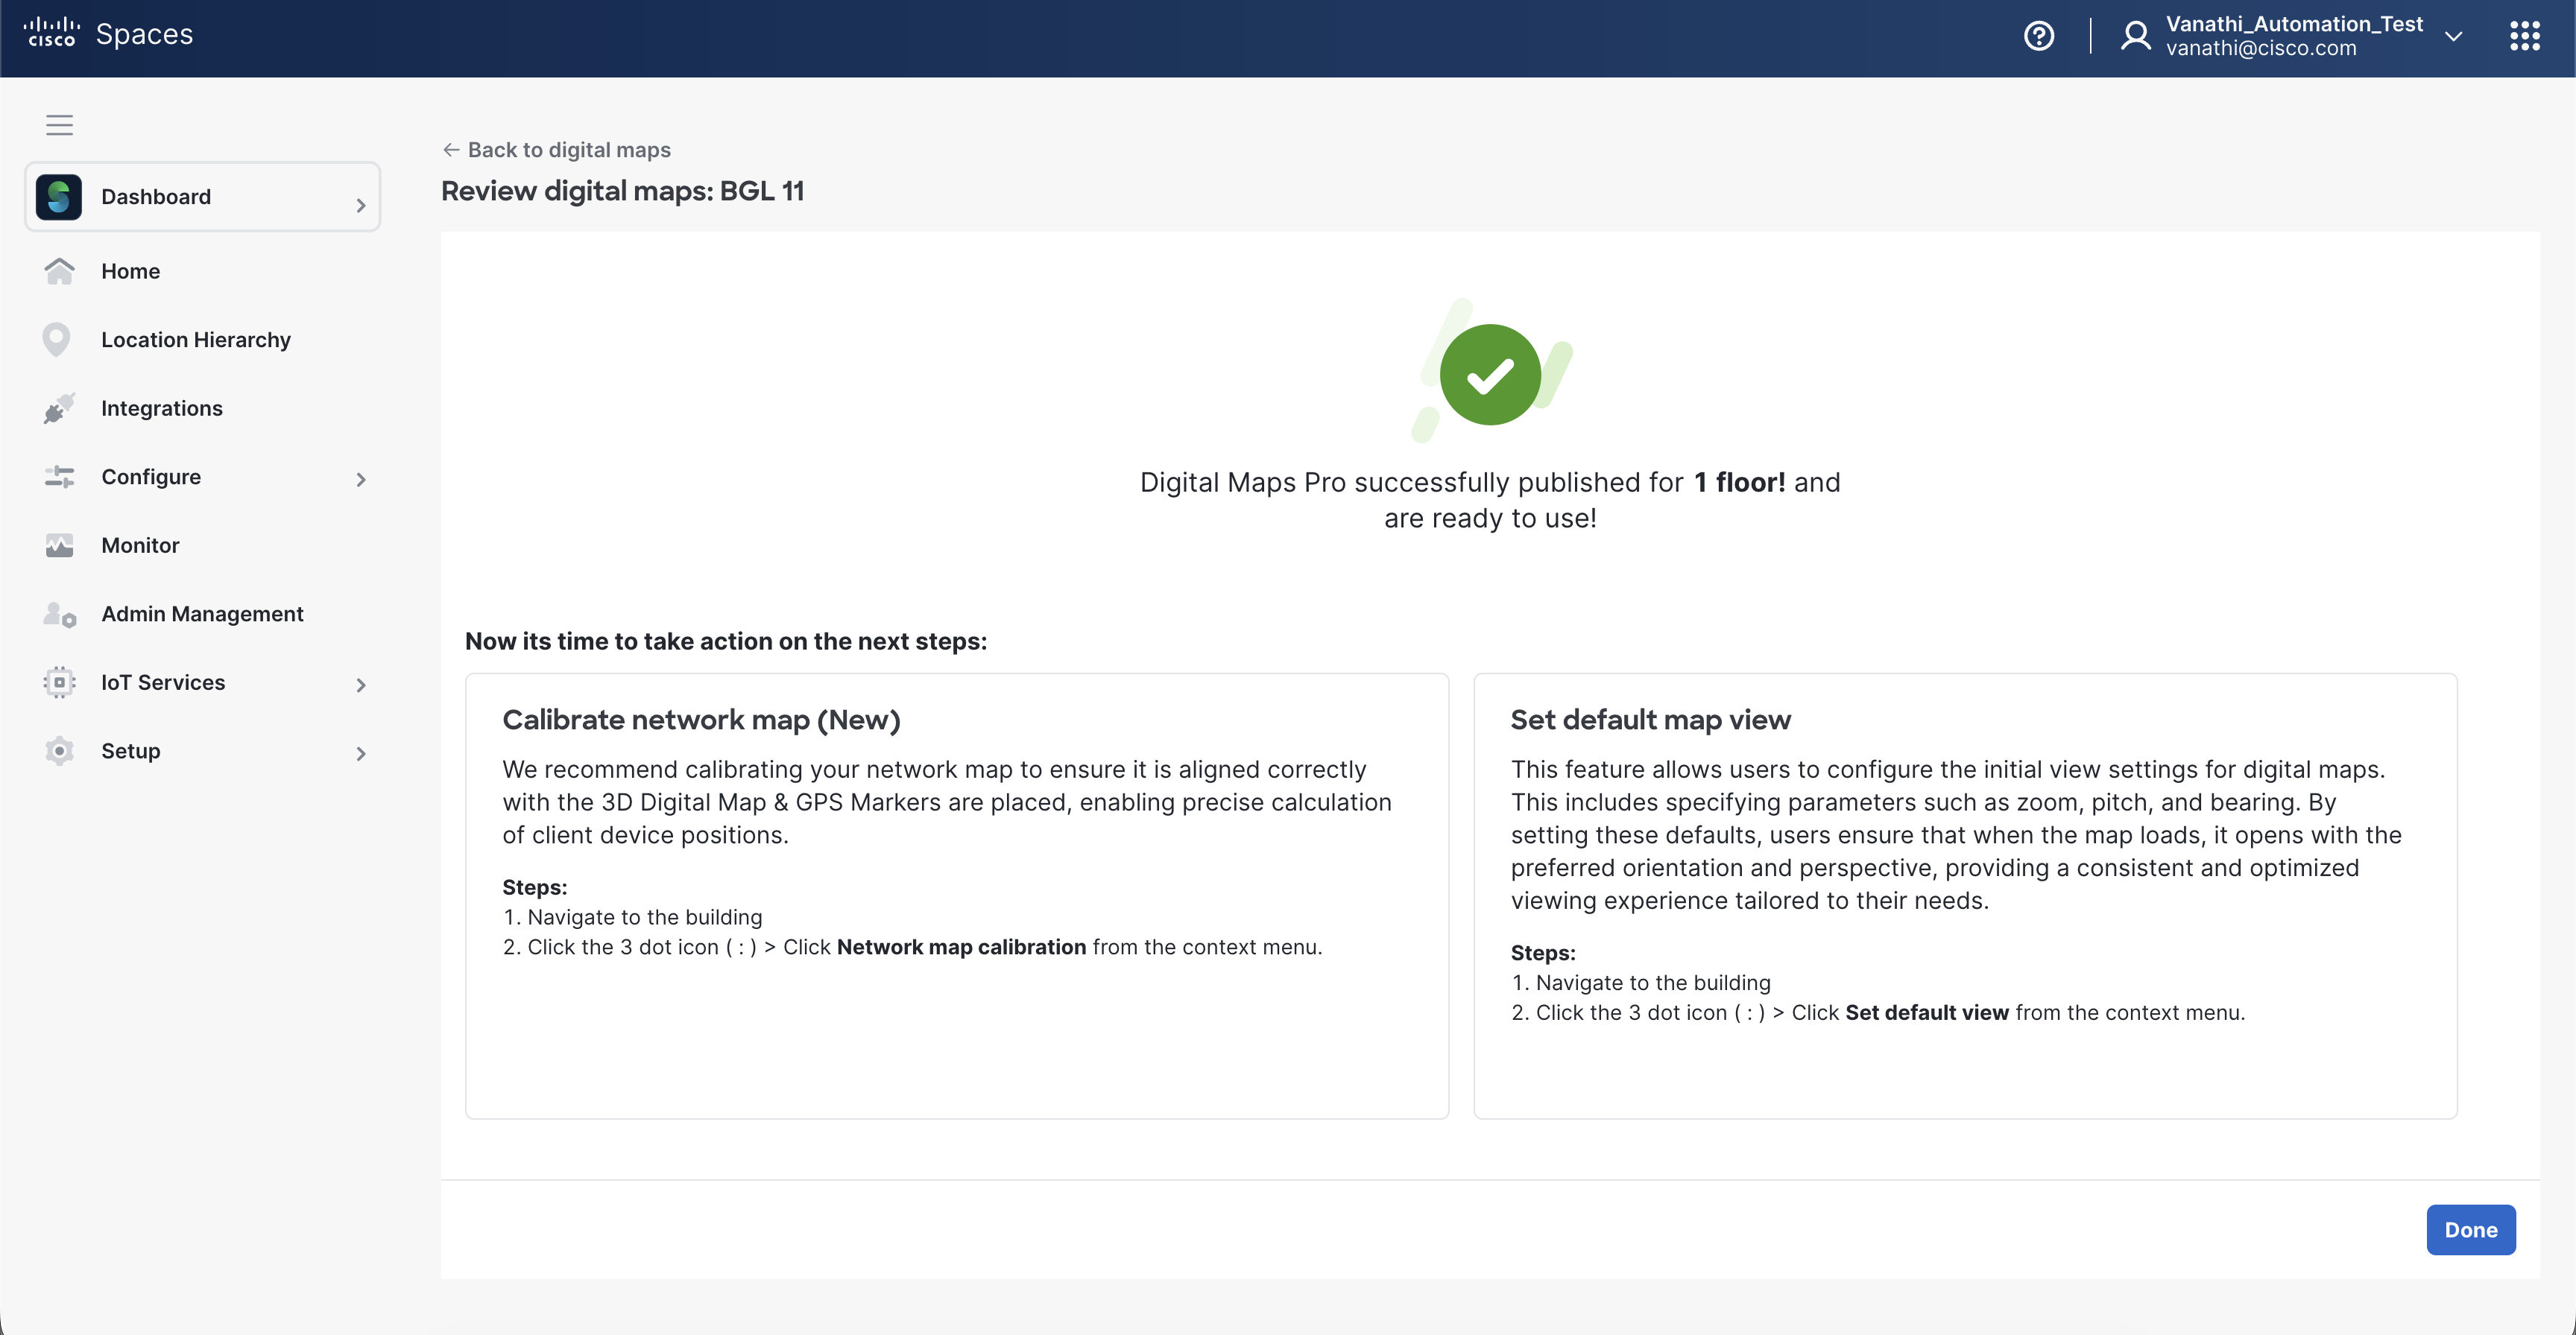The width and height of the screenshot is (2576, 1335).
Task: Expand the Setup submenu arrow
Action: click(361, 753)
